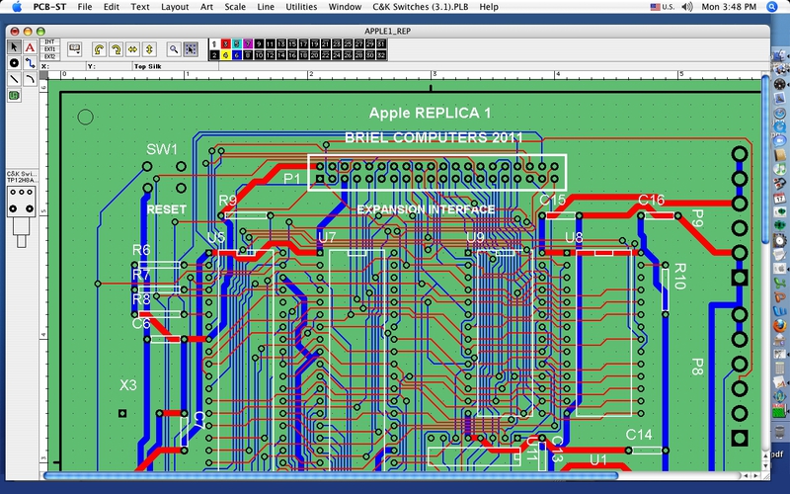Toggle layer 2 in the layer palette
The width and height of the screenshot is (790, 494).
click(214, 55)
